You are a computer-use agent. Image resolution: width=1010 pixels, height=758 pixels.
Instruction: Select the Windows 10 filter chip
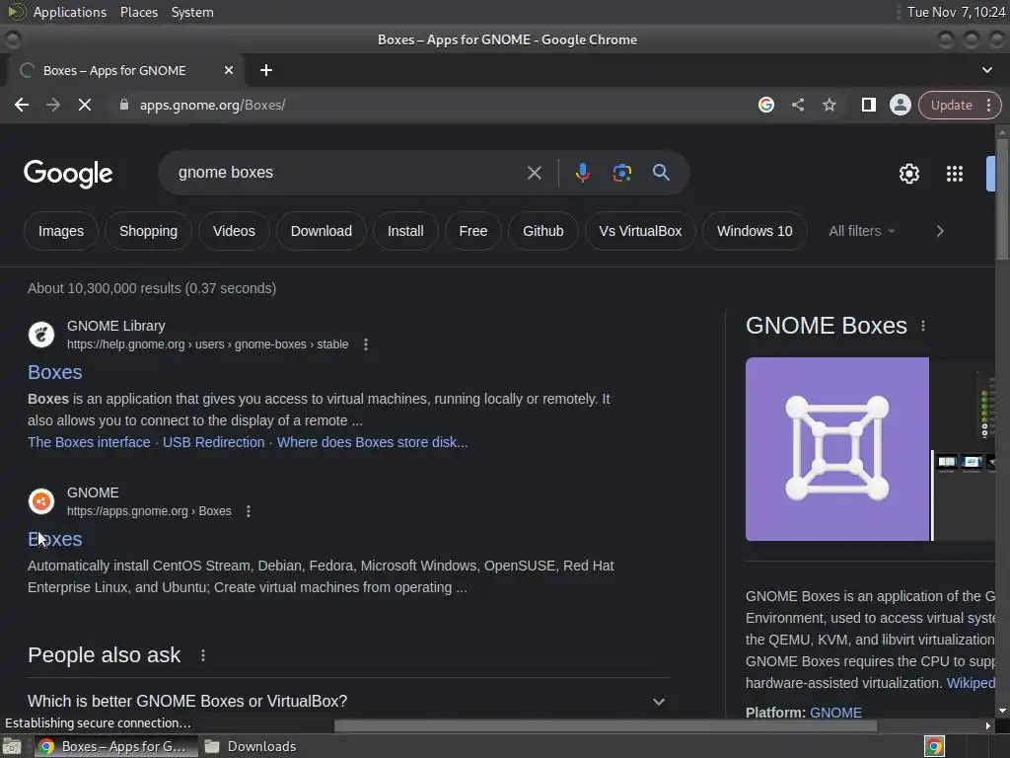755,231
